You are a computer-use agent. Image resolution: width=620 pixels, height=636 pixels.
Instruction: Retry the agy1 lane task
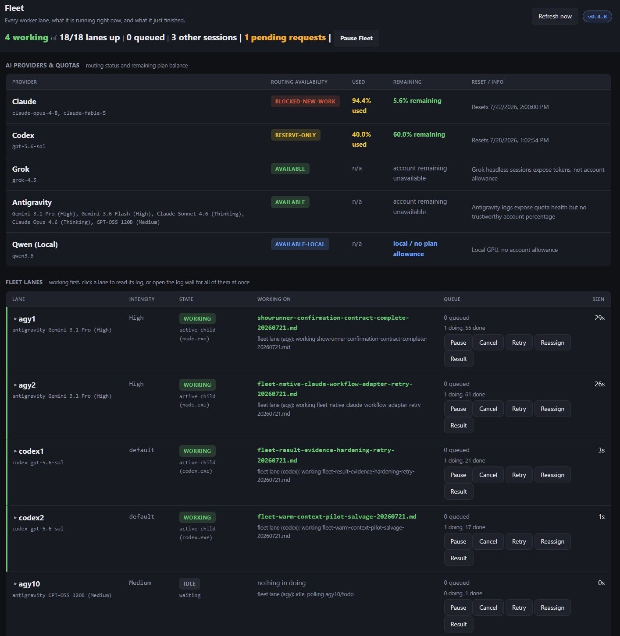[x=519, y=343]
